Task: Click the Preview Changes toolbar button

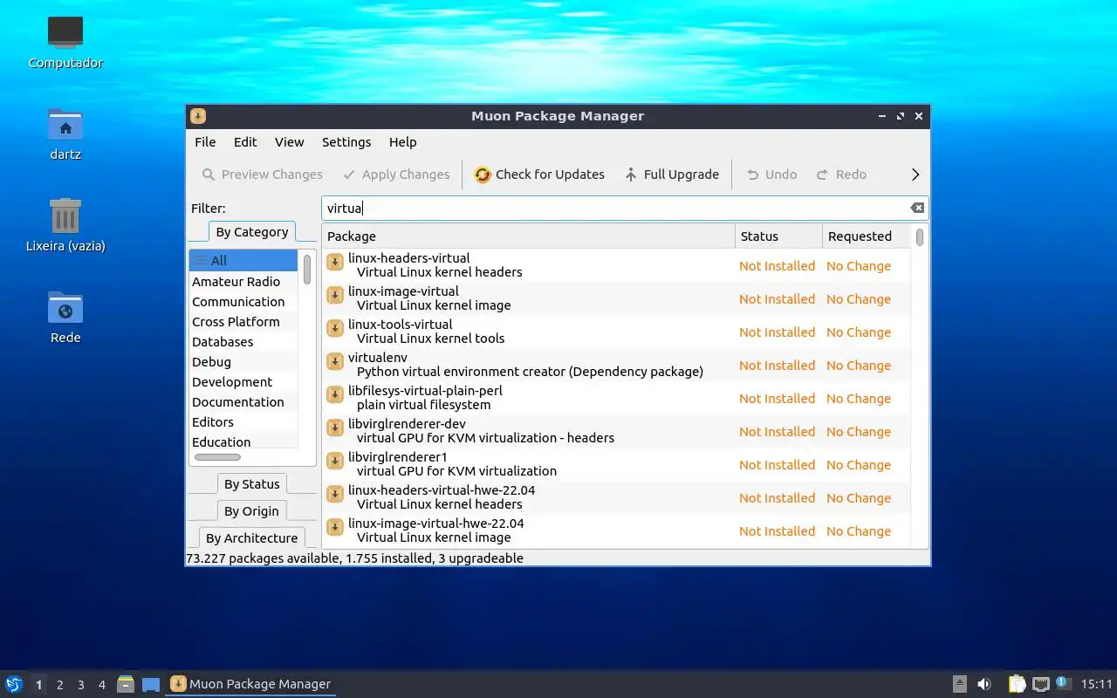Action: 262,174
